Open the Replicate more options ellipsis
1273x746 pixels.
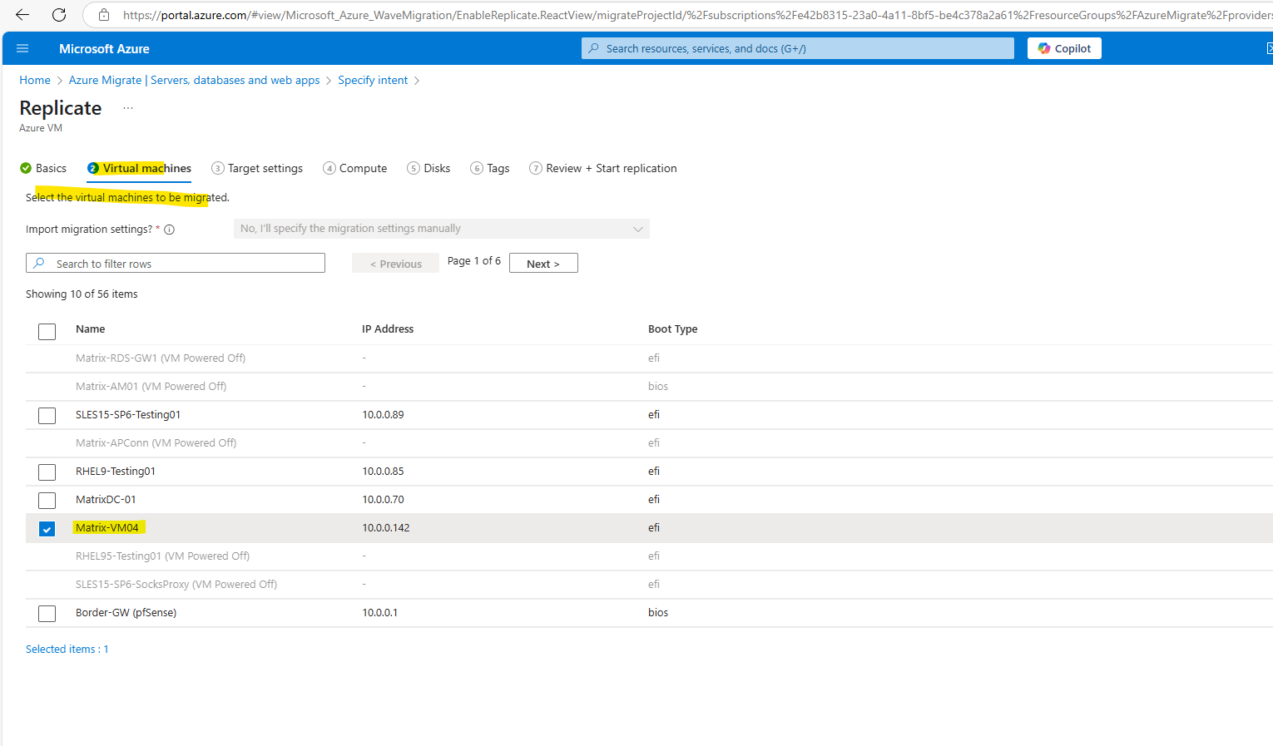pos(128,108)
